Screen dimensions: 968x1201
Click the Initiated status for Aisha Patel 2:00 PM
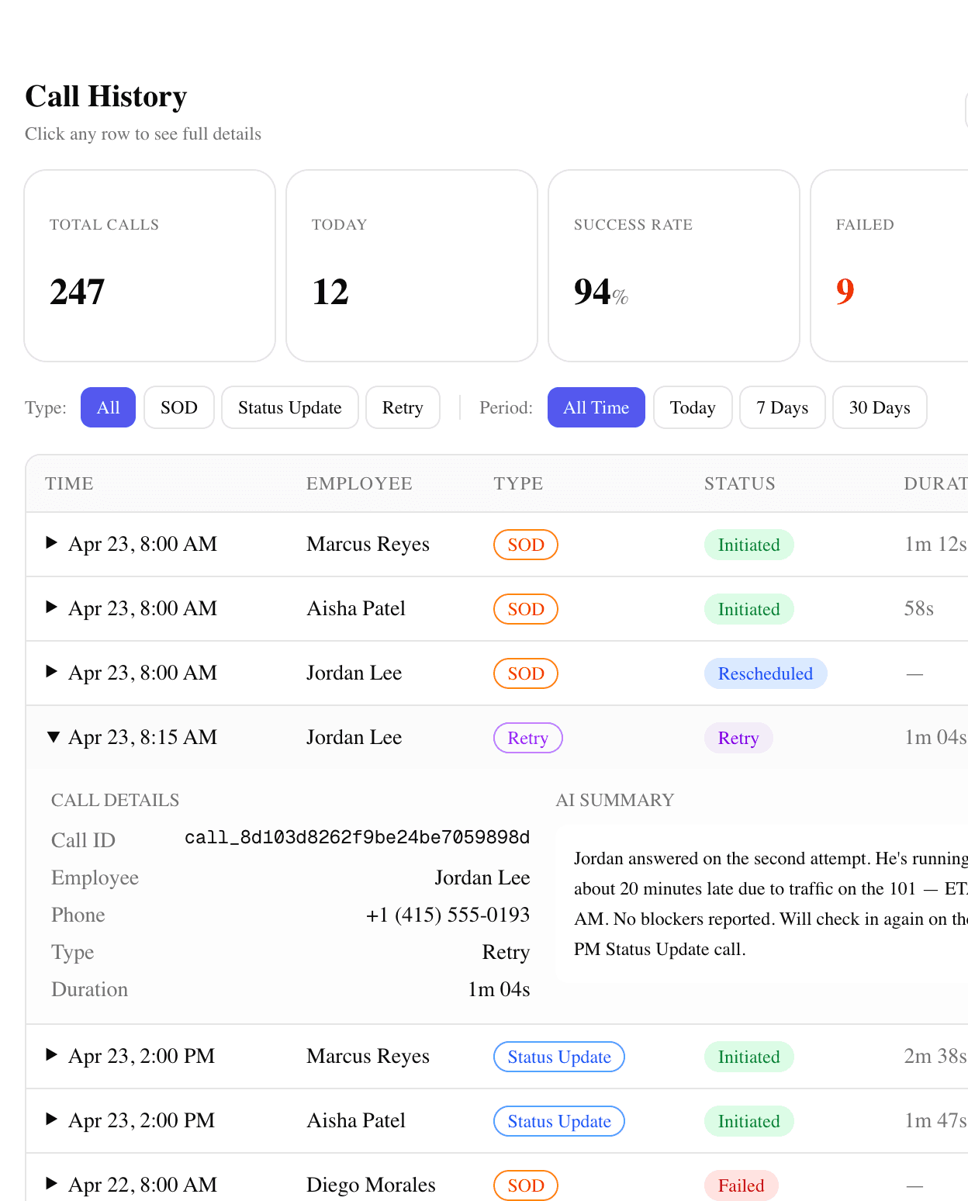coord(749,1121)
